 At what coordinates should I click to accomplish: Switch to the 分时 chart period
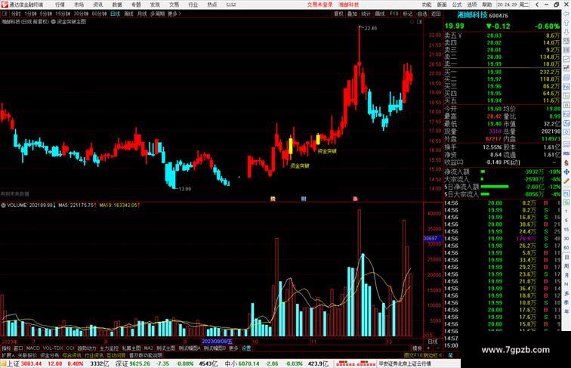tap(16, 14)
